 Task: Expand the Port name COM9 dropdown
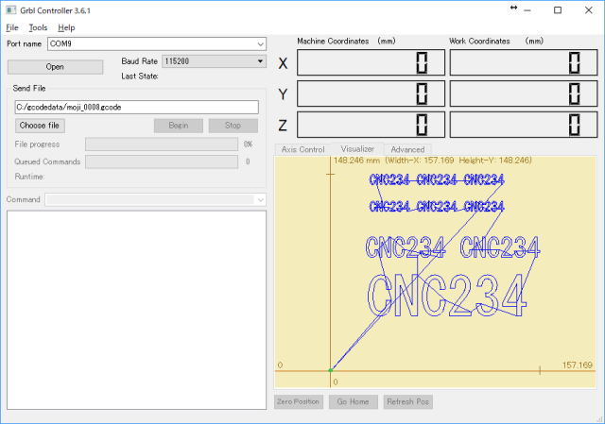point(261,44)
